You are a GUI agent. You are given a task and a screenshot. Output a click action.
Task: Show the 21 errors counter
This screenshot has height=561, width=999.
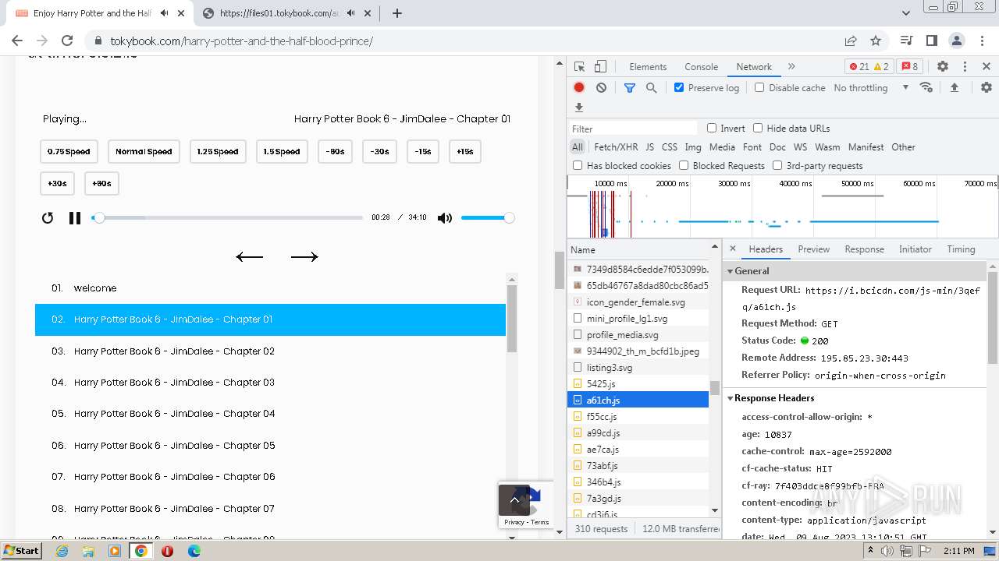pos(859,67)
